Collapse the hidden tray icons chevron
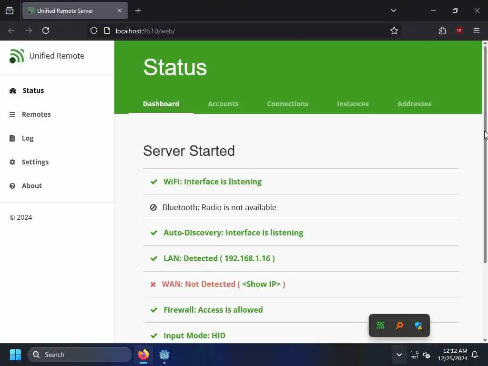The image size is (488, 366). pyautogui.click(x=399, y=355)
